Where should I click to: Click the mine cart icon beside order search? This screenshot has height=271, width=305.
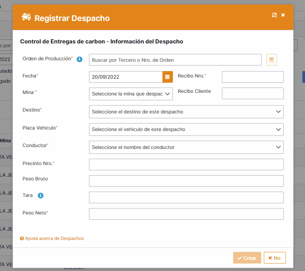[x=271, y=60]
